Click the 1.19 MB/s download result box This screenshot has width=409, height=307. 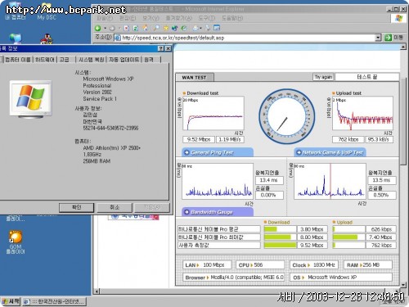(x=230, y=139)
